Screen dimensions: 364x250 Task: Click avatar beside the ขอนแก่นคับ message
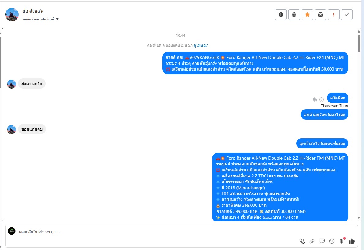click(x=11, y=129)
